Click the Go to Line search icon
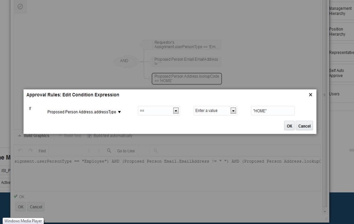This screenshot has height=224, width=354. (155, 151)
